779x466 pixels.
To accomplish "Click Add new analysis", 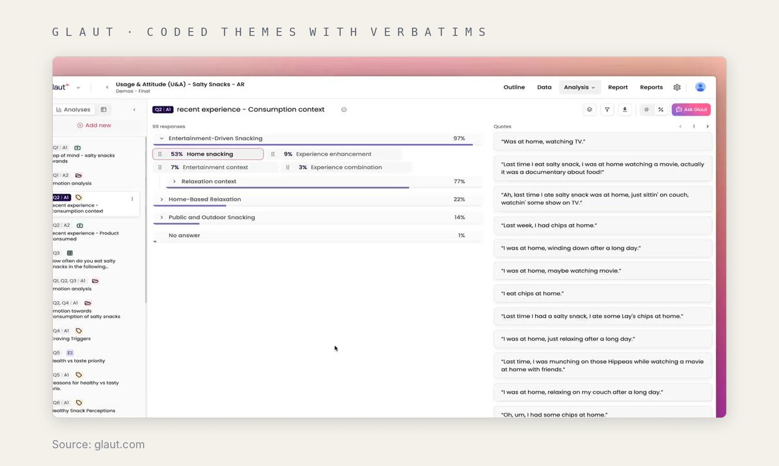I will tap(94, 125).
